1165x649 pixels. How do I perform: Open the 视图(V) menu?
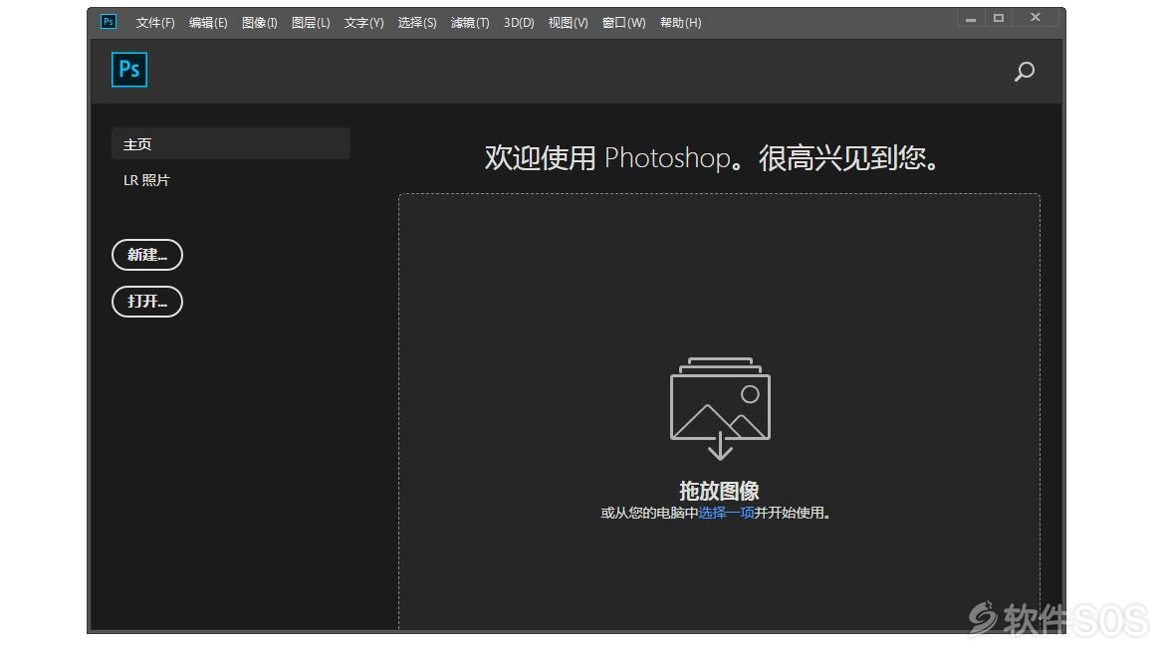568,23
